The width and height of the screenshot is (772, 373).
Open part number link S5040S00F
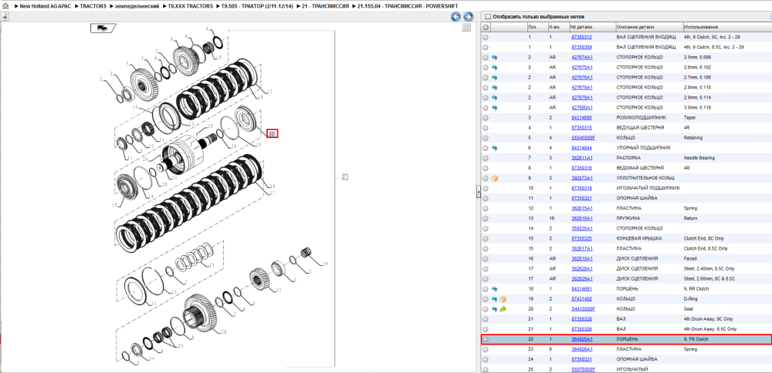click(x=583, y=138)
